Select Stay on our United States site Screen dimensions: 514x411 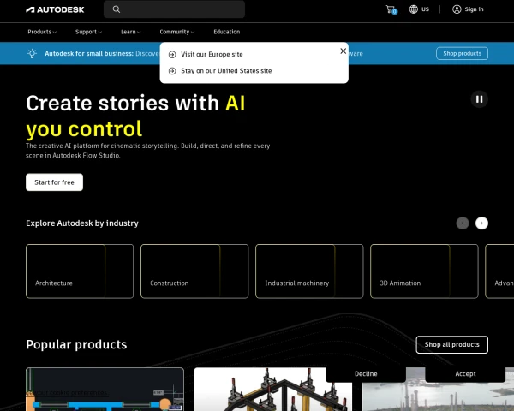pos(226,71)
